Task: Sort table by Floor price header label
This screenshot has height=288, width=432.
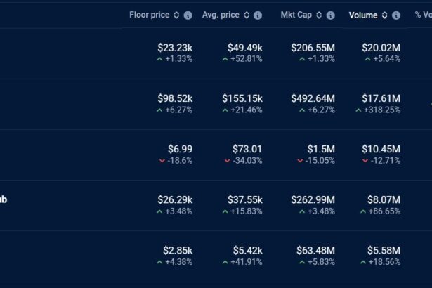Action: pyautogui.click(x=150, y=15)
